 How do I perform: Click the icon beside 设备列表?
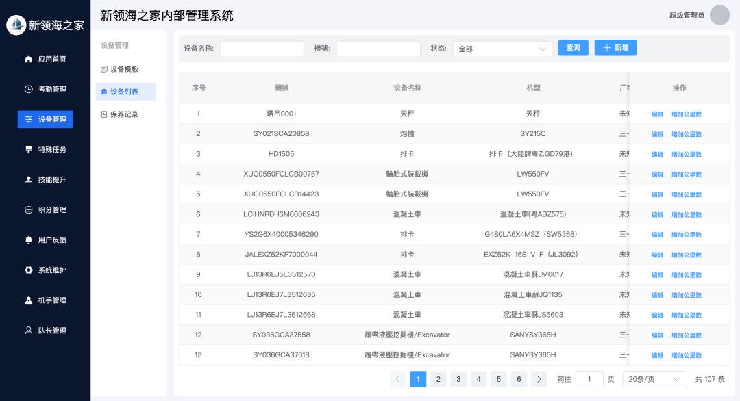tap(104, 92)
